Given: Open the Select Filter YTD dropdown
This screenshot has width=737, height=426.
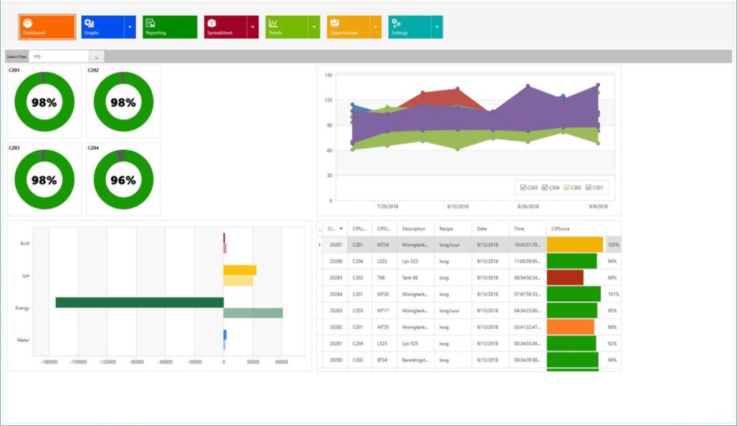Looking at the screenshot, I should click(x=97, y=57).
